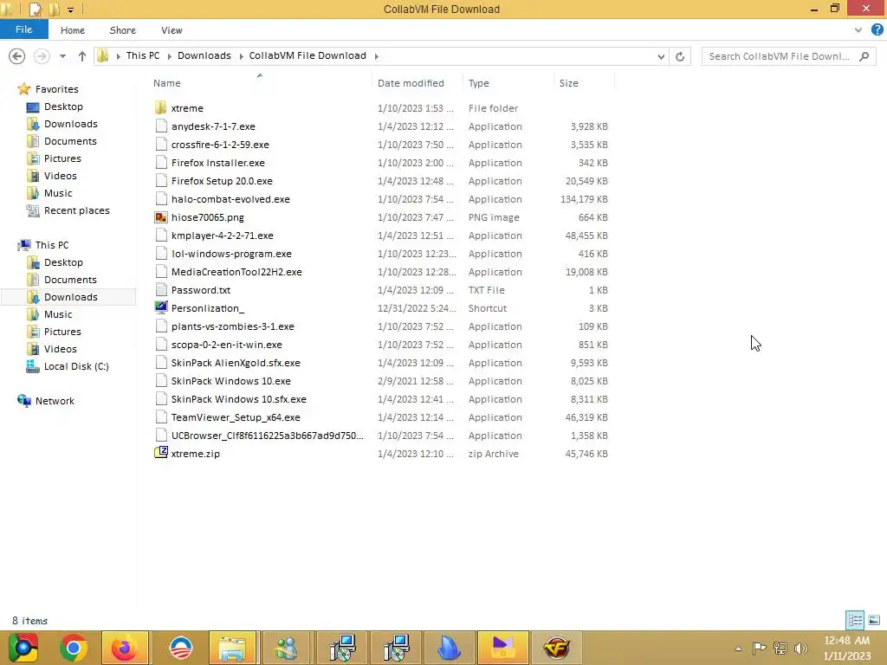Open Action Center flag icon
The height and width of the screenshot is (665, 887).
[759, 648]
